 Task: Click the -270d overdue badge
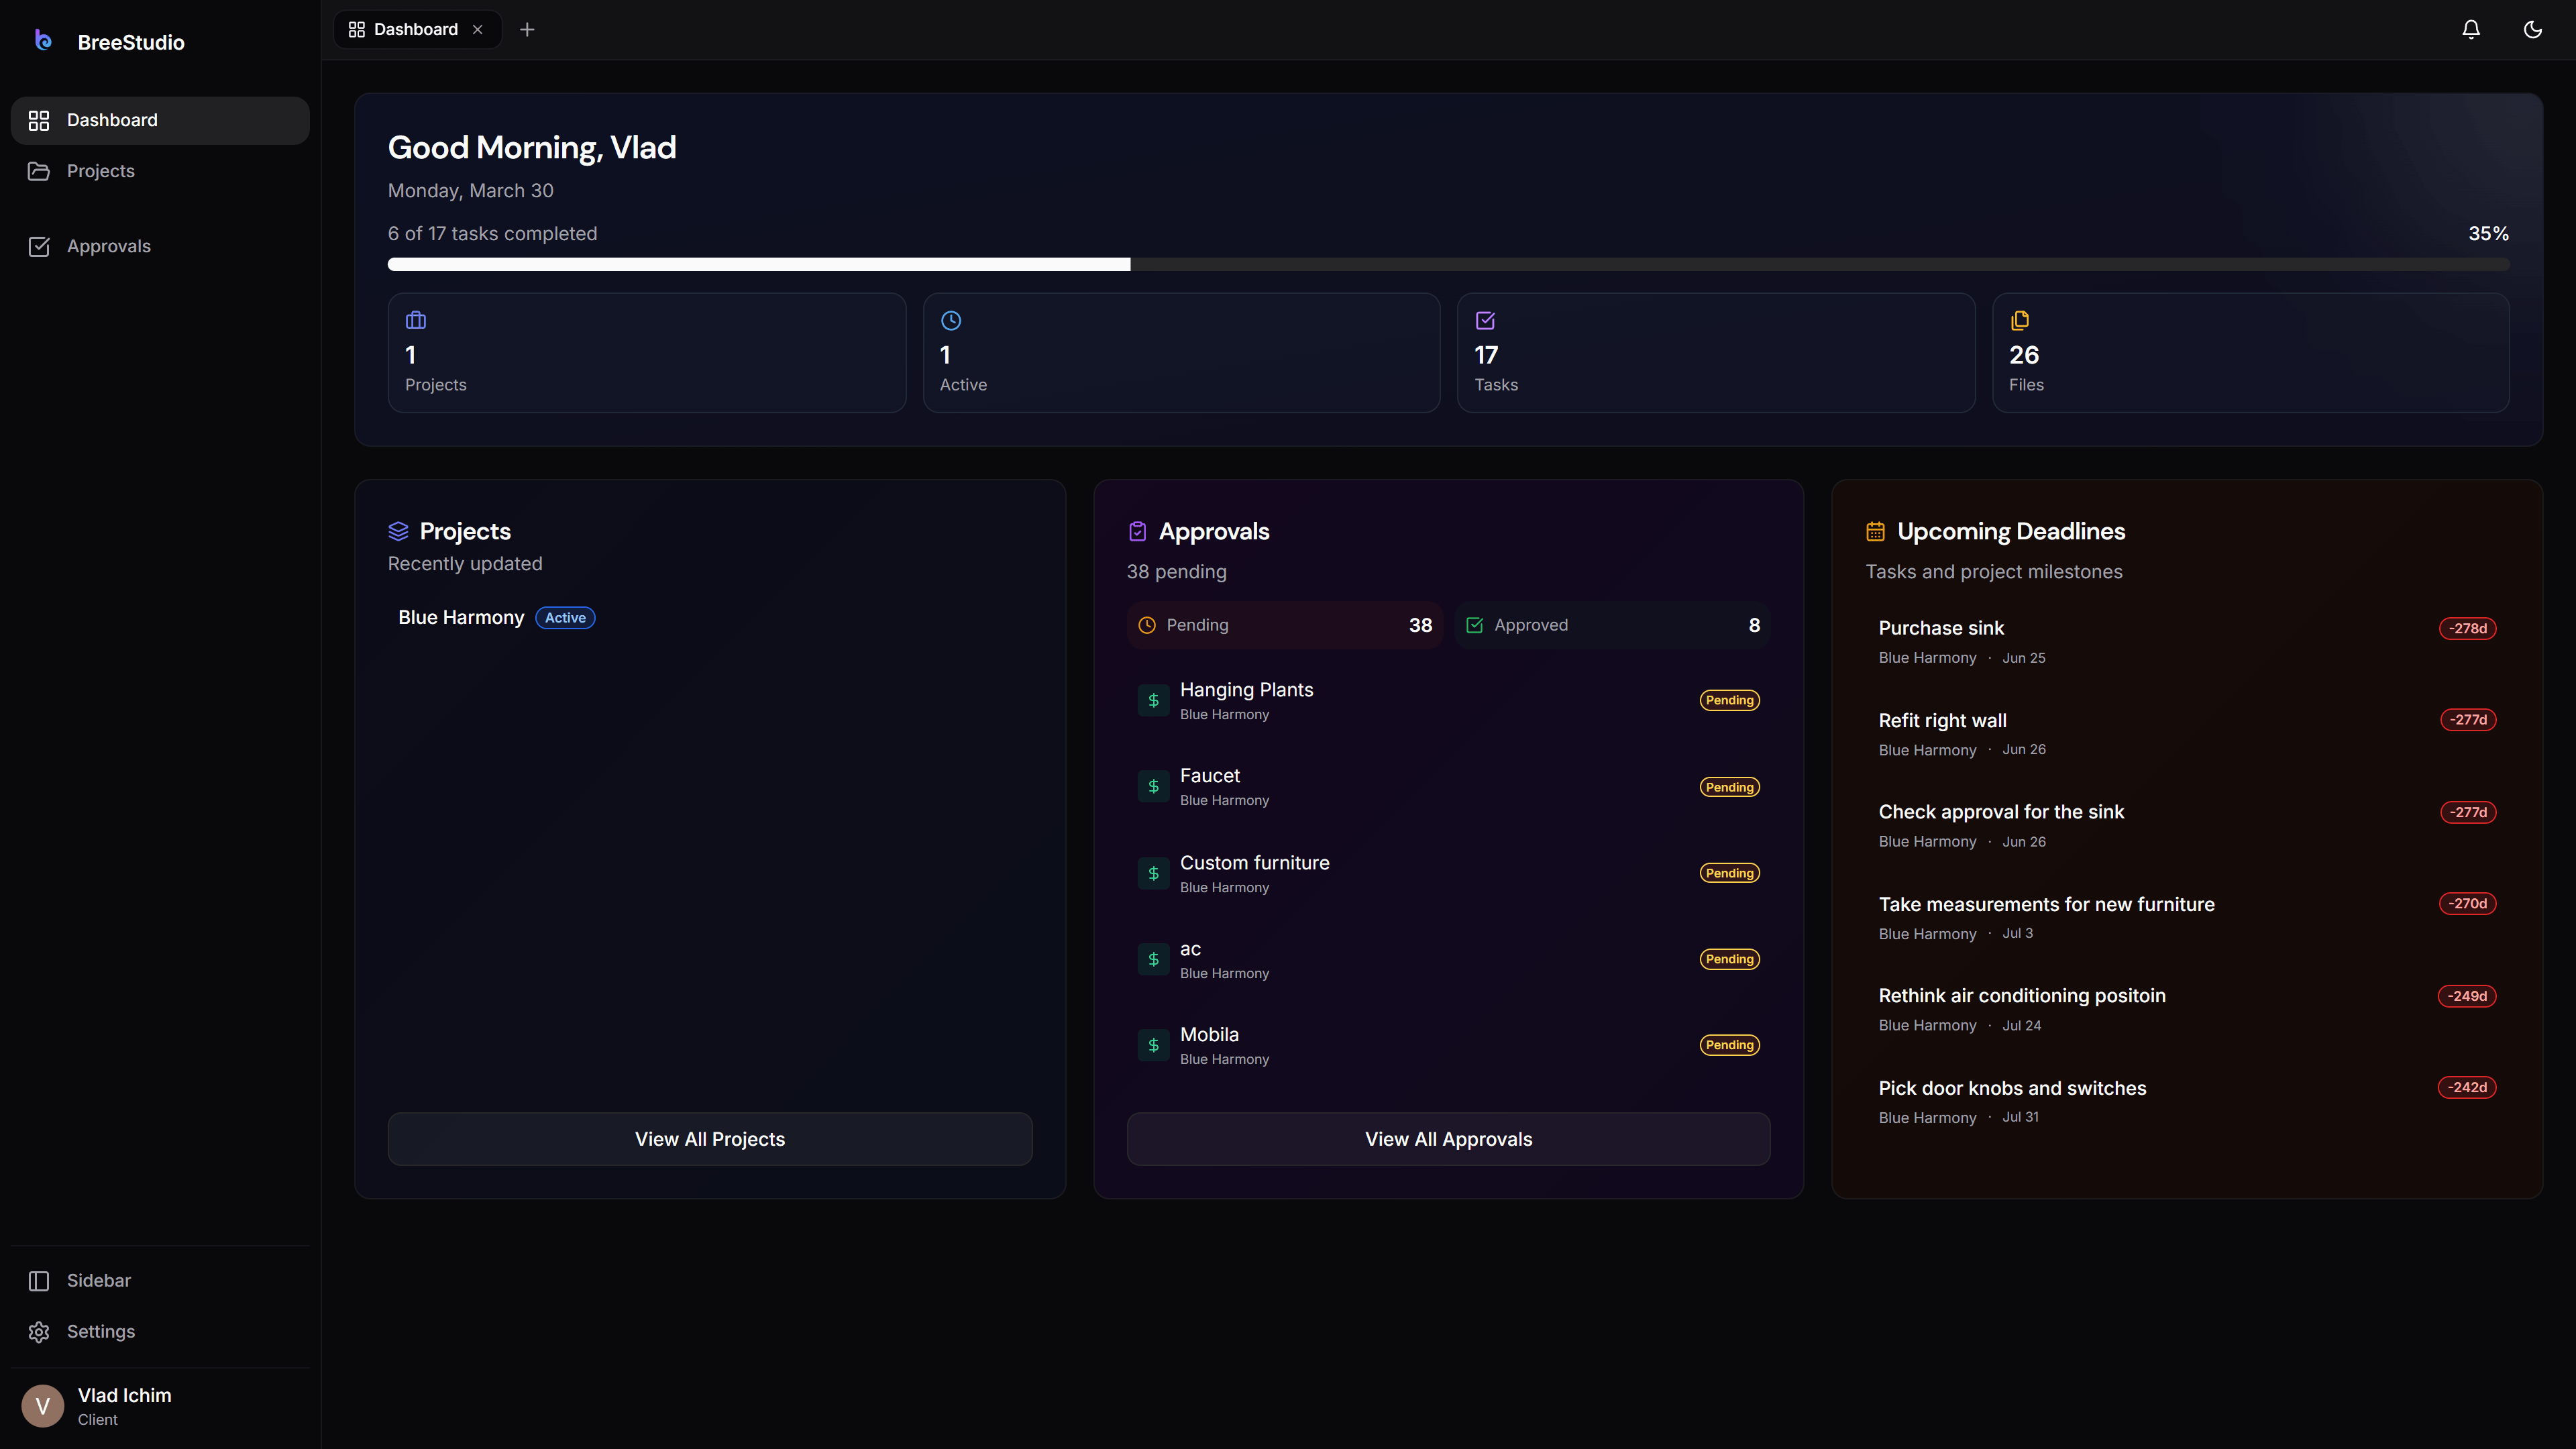2467,903
